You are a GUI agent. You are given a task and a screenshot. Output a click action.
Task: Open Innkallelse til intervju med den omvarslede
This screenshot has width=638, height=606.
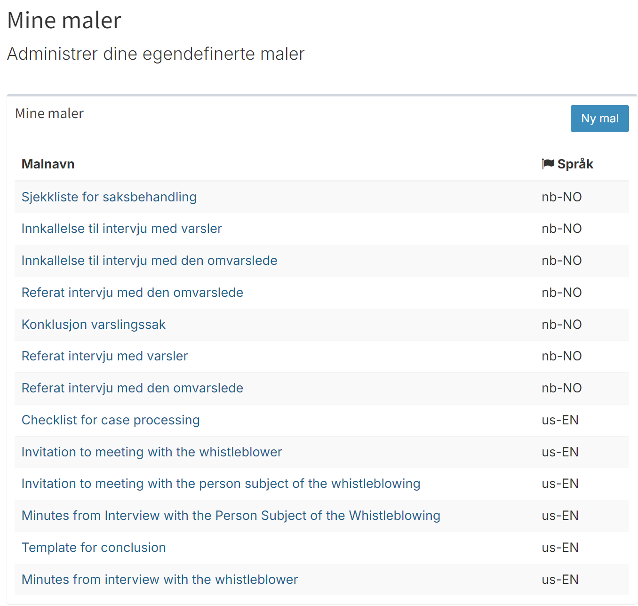pyautogui.click(x=150, y=261)
